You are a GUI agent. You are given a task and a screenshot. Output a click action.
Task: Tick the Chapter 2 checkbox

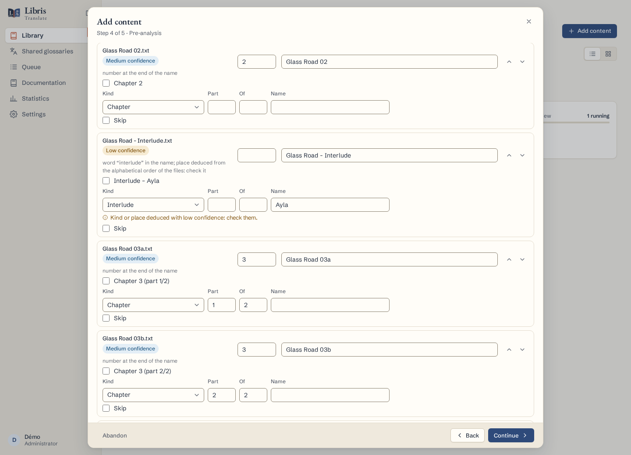[106, 83]
